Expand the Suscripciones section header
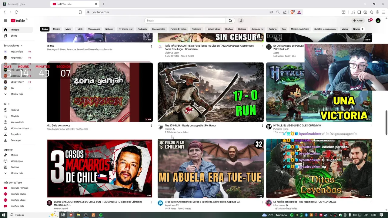 coord(13,45)
